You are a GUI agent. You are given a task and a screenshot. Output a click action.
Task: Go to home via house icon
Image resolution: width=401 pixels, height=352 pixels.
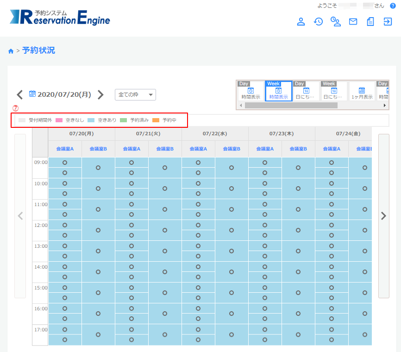tap(11, 51)
